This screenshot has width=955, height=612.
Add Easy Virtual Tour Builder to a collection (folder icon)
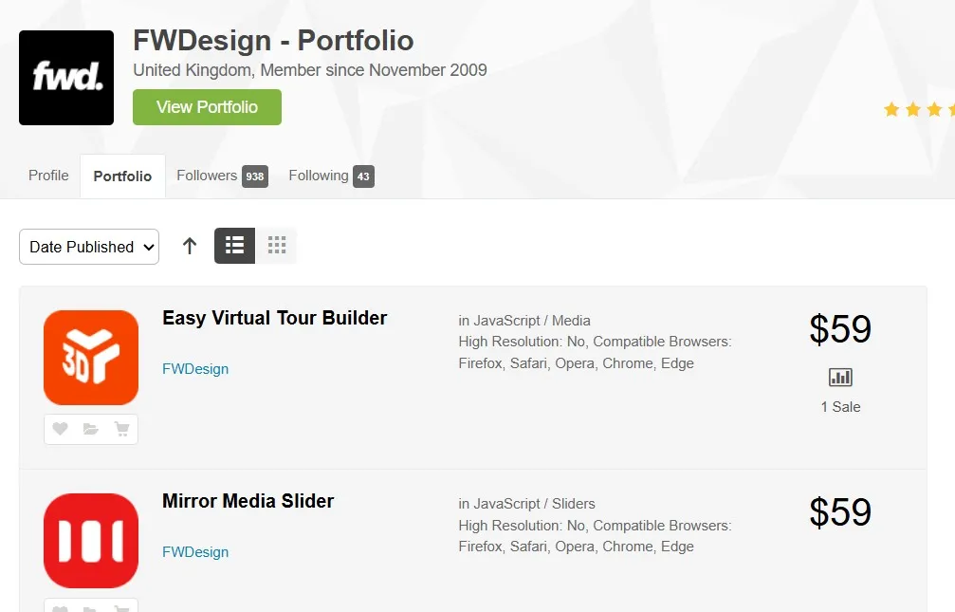pos(91,429)
